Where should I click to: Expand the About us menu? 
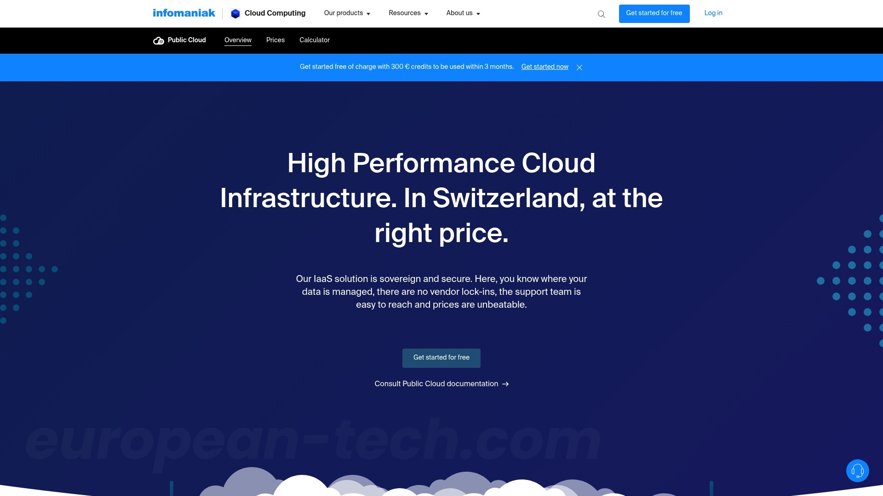click(x=463, y=13)
